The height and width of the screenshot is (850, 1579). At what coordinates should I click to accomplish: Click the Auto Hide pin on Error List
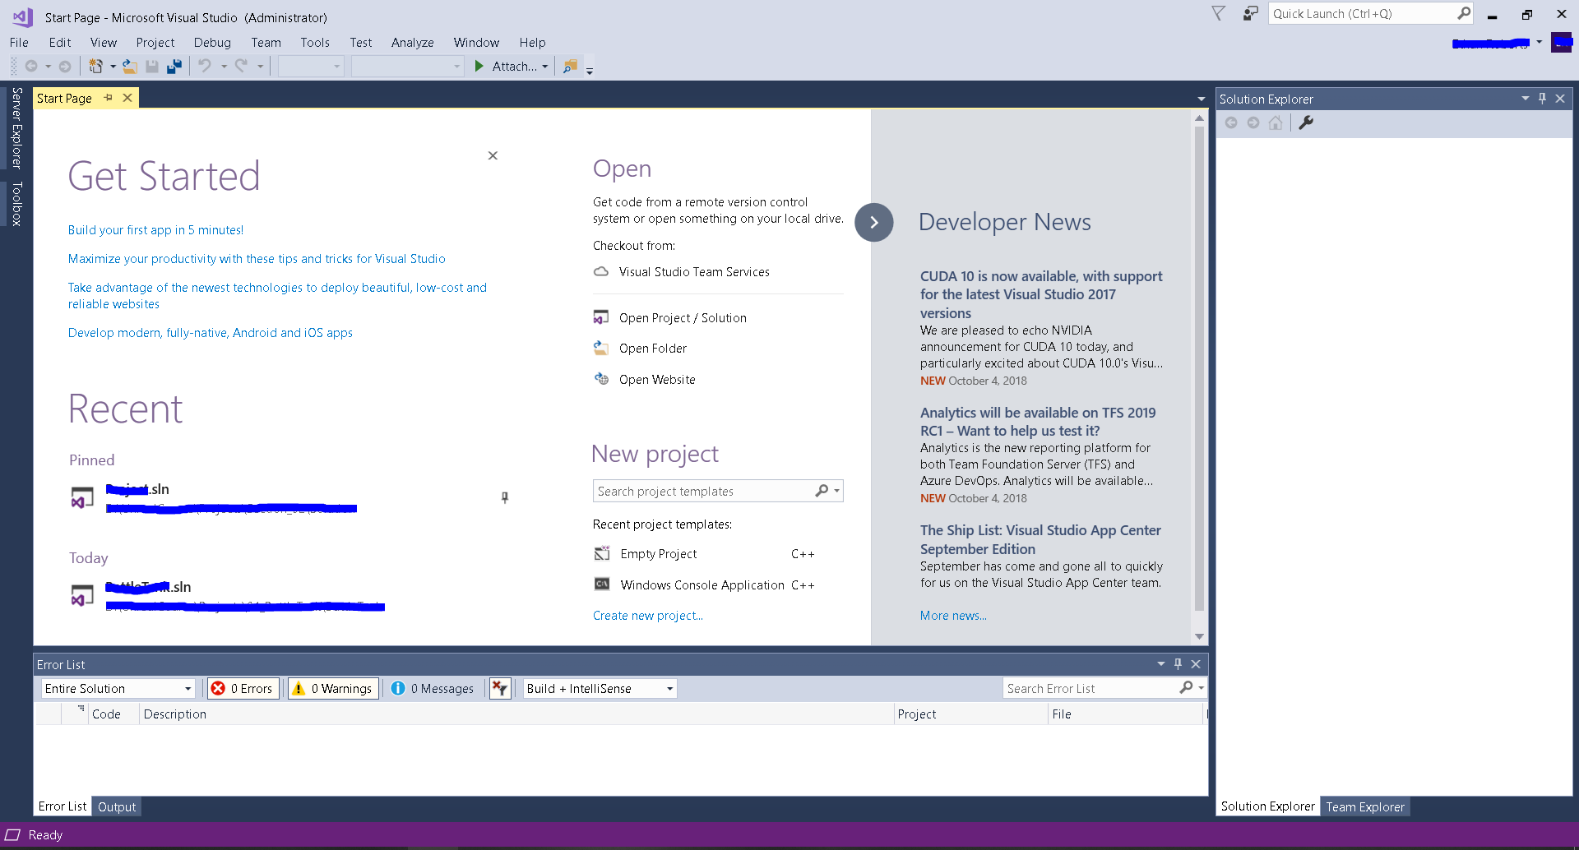[x=1178, y=664]
